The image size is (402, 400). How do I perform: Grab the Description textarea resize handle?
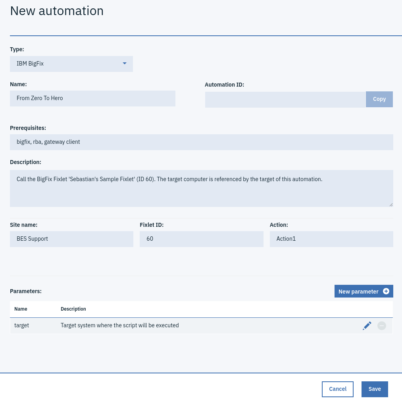click(x=391, y=205)
